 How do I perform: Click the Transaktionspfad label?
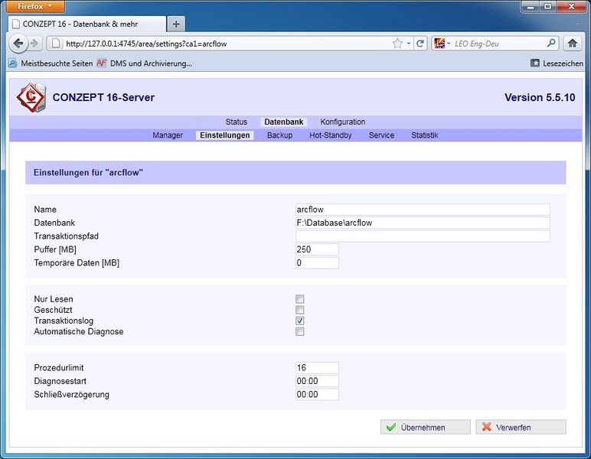pyautogui.click(x=67, y=236)
